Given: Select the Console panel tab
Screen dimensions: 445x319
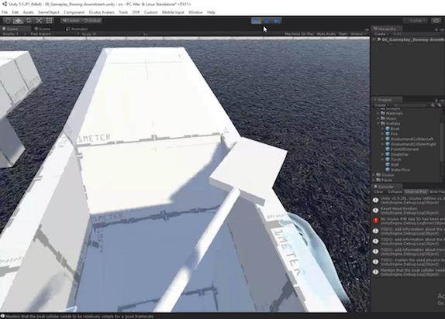Looking at the screenshot, I should coord(386,187).
